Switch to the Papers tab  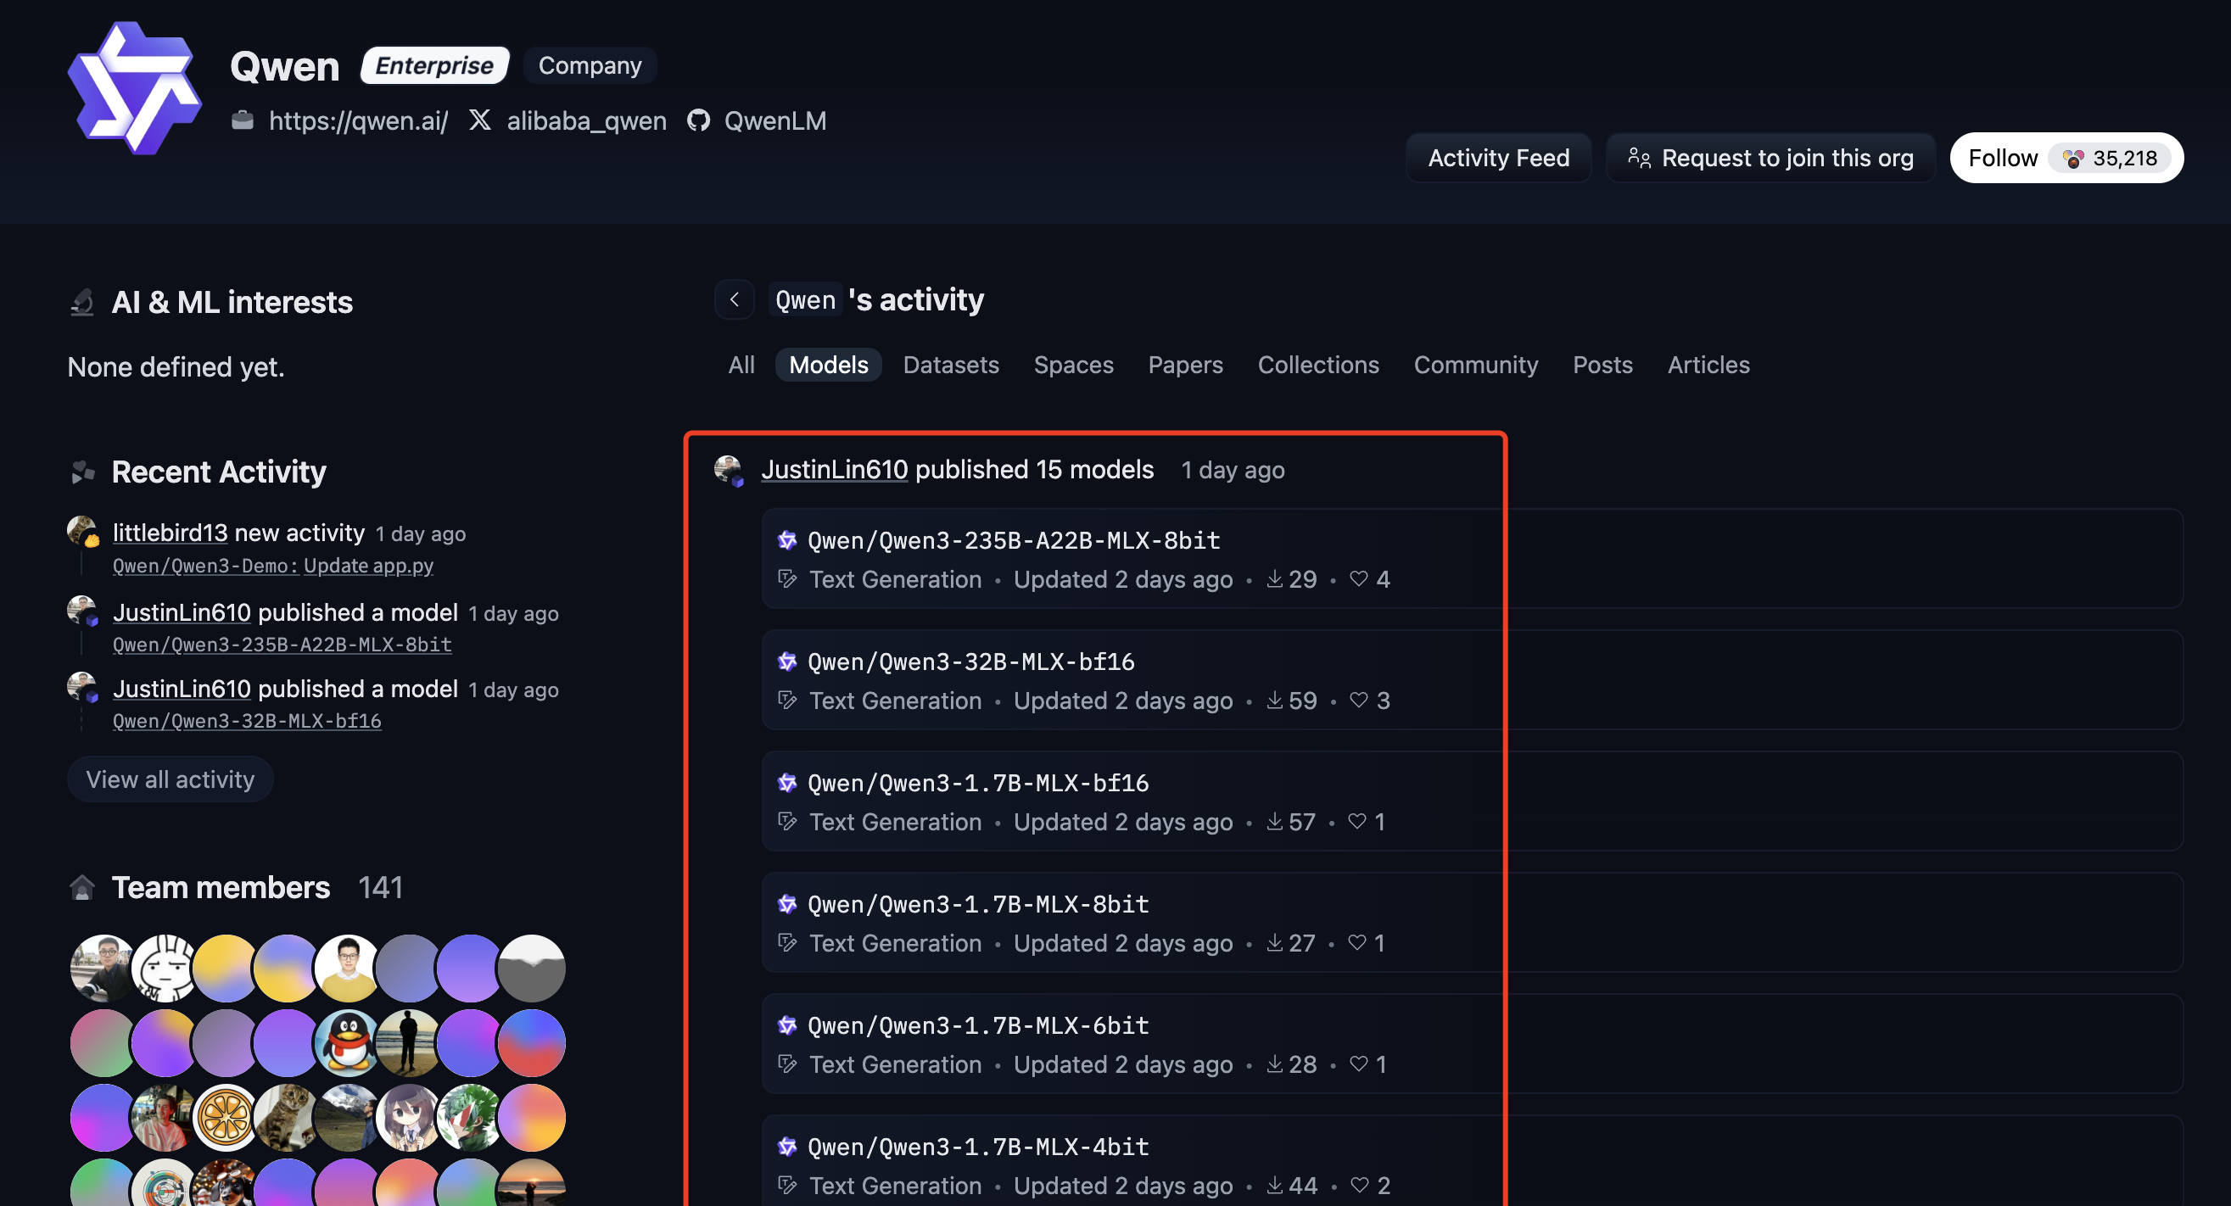pyautogui.click(x=1186, y=365)
